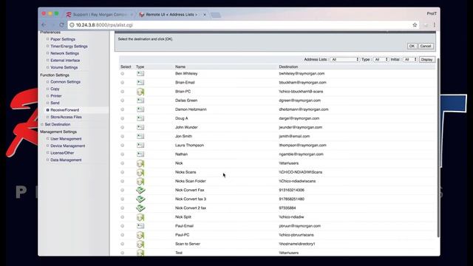Select the radio button for Nick Convert Fax
473x266 pixels.
(123, 190)
